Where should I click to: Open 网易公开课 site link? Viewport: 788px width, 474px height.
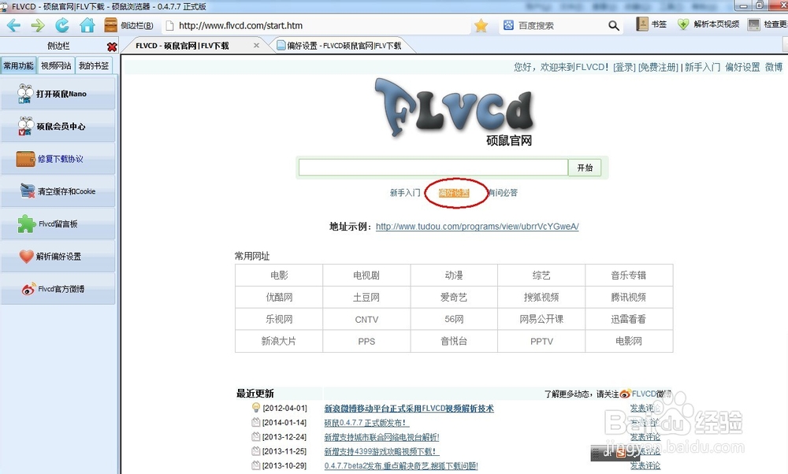tap(541, 320)
